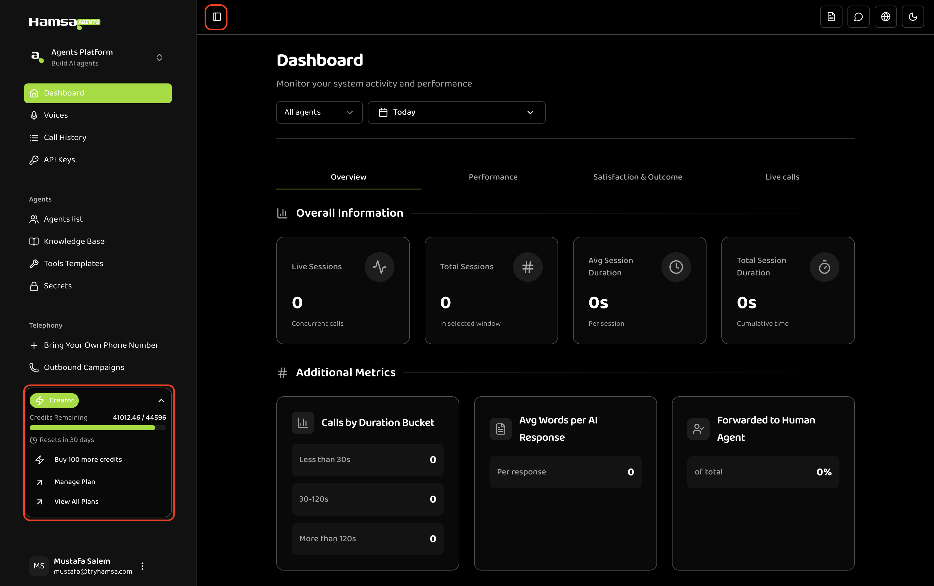Click the globe language icon

pyautogui.click(x=886, y=17)
